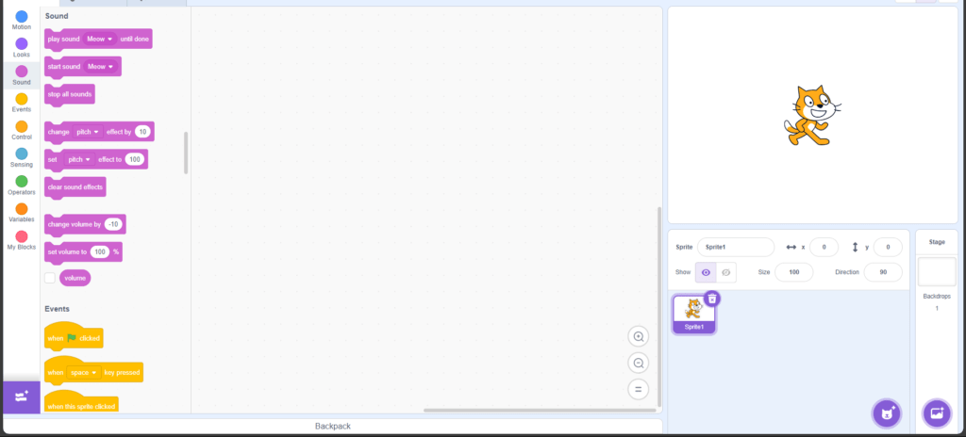Open Meow dropdown in play sound until done
The width and height of the screenshot is (966, 437).
100,39
